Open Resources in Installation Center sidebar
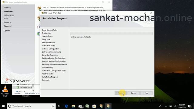Viewport: 194px width, 109px height. [x=8, y=22]
